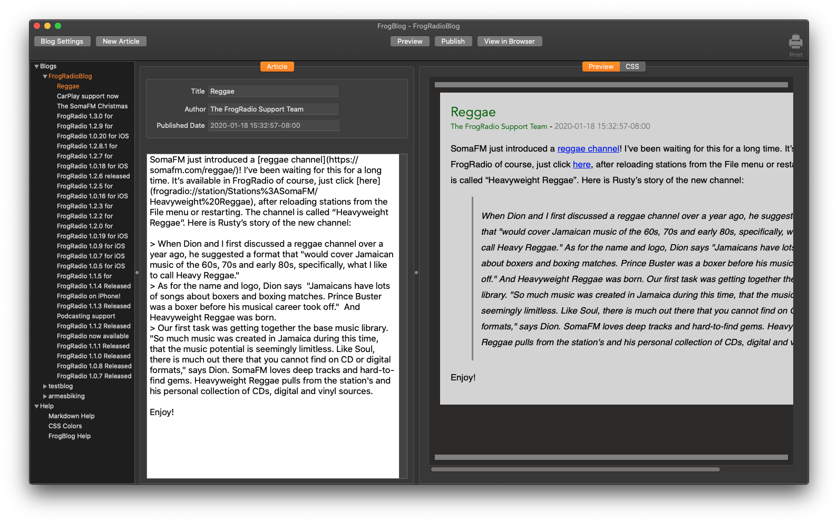Click the Preview toolbar button
The image size is (838, 523).
[x=410, y=42]
